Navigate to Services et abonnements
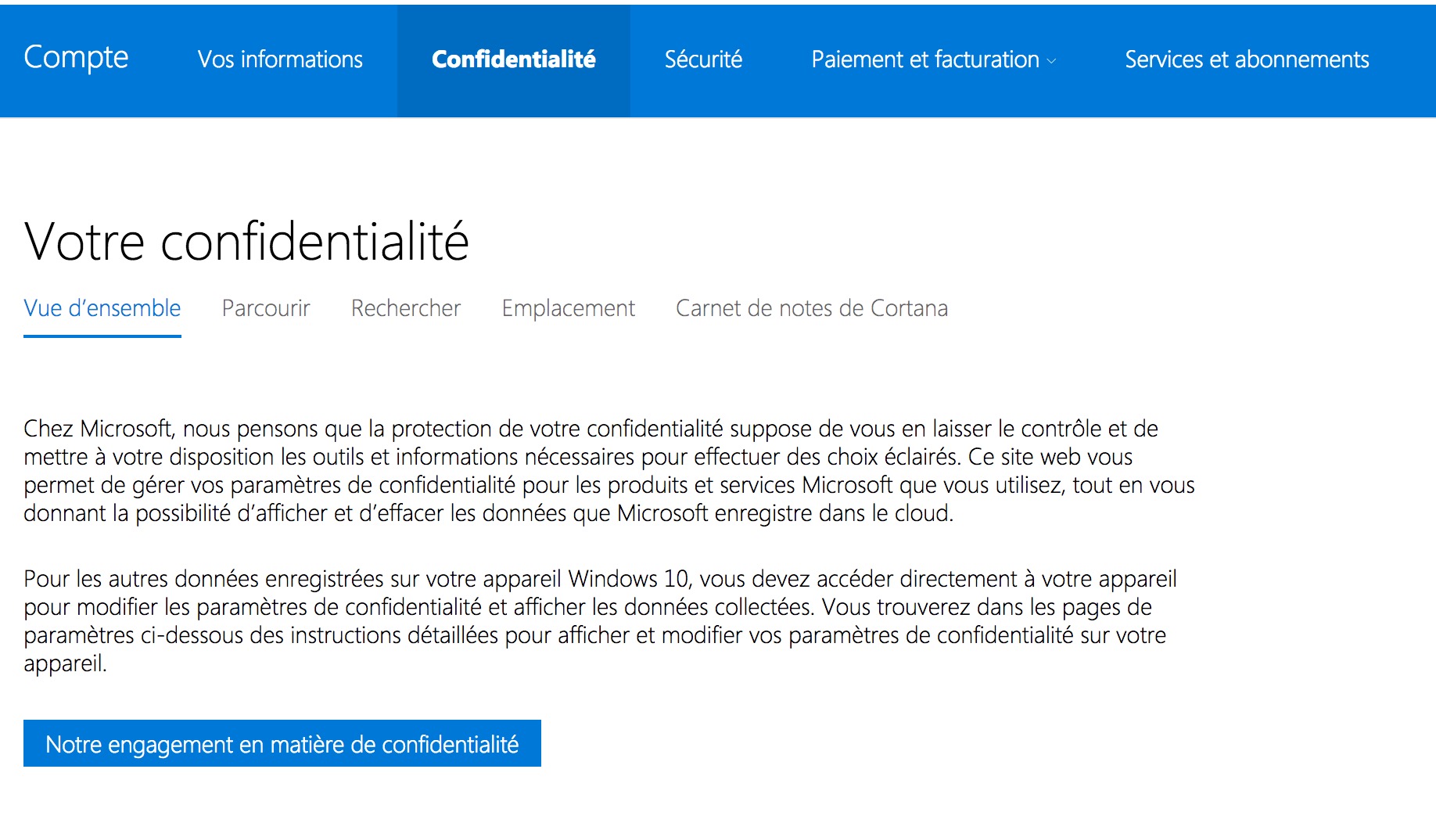 coord(1247,59)
